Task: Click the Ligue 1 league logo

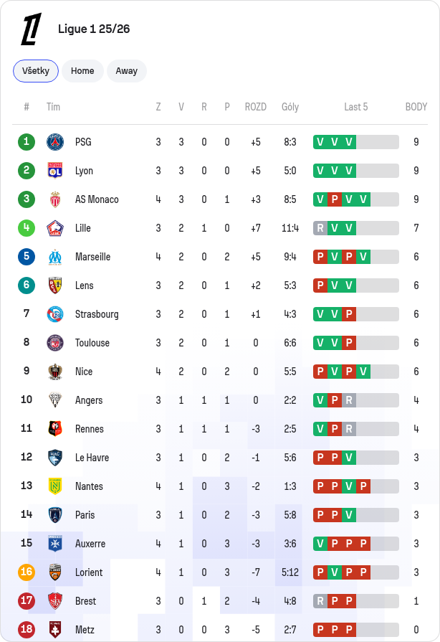Action: pyautogui.click(x=32, y=29)
